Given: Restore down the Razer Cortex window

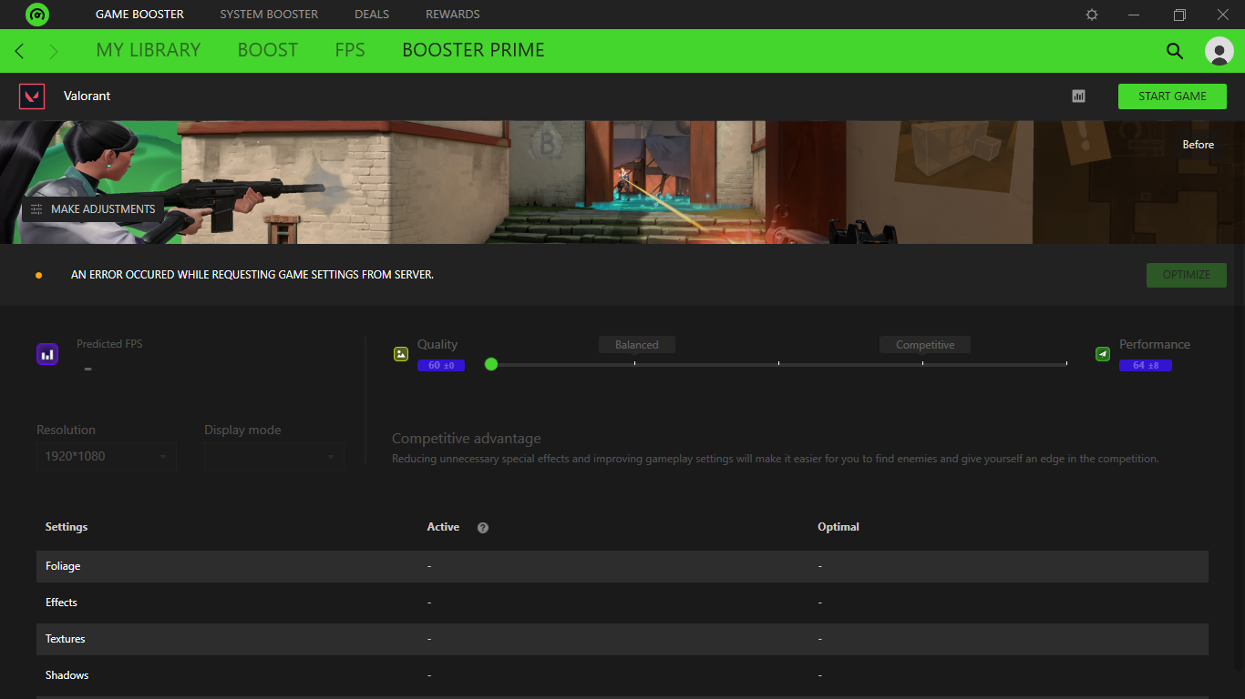Looking at the screenshot, I should pos(1179,15).
